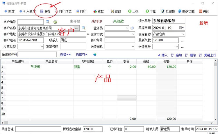Click the 反审核 un-approve button
Screen dimensions: 218x134
click(x=168, y=11)
